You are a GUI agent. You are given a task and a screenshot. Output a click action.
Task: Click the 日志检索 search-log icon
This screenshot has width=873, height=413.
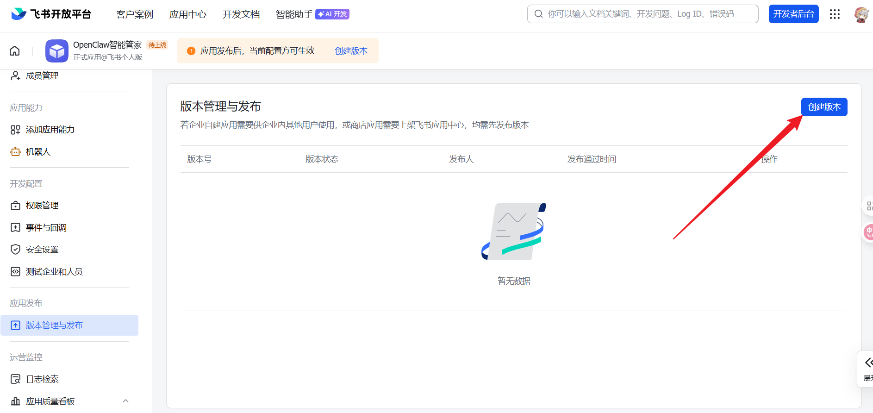pyautogui.click(x=15, y=379)
